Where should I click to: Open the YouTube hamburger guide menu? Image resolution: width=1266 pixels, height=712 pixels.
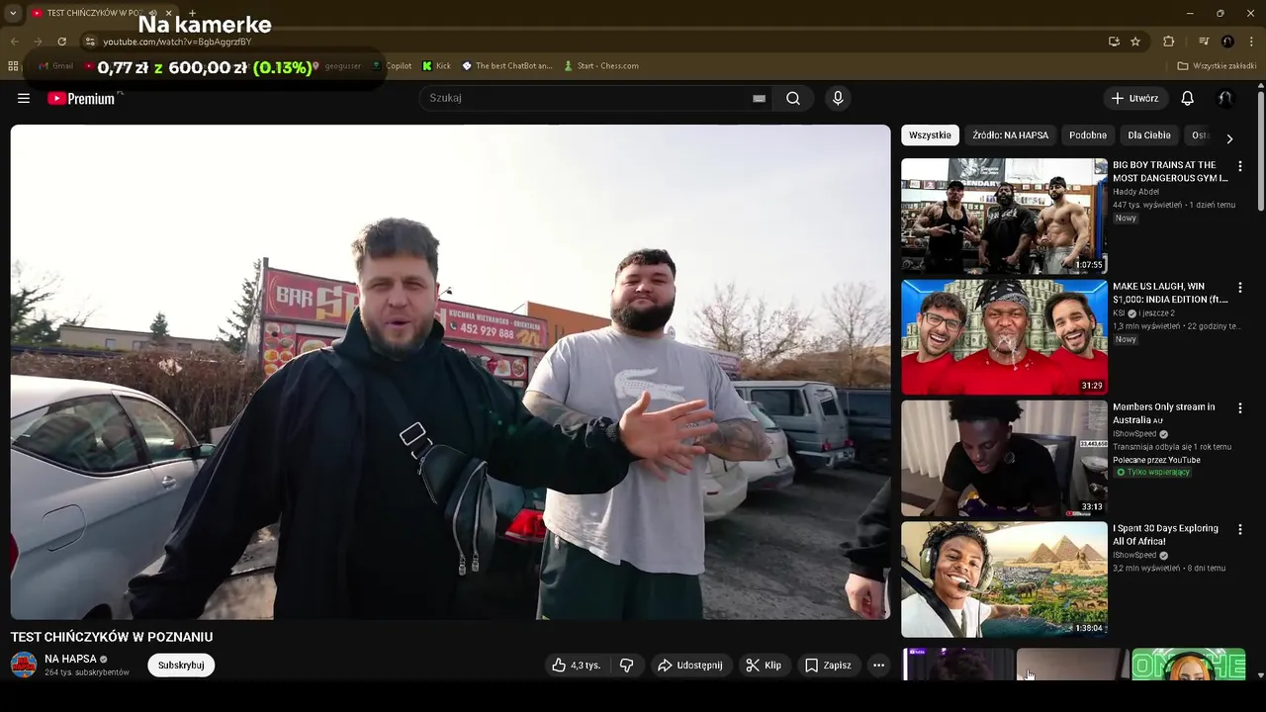click(x=24, y=98)
